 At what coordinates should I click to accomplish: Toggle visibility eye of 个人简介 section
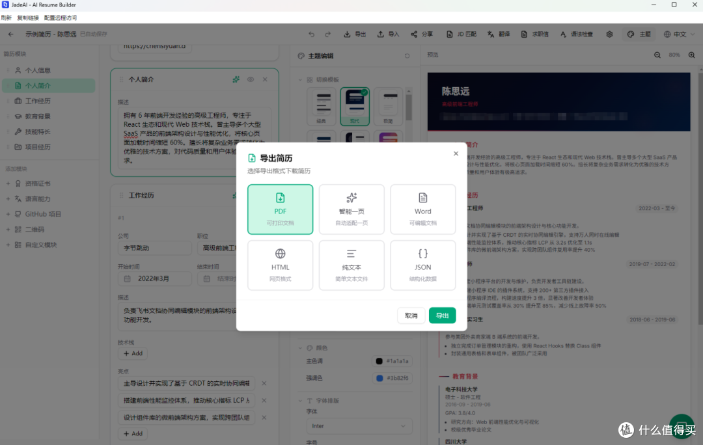251,79
